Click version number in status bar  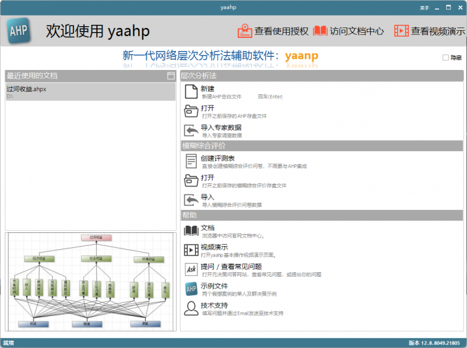coord(434,343)
